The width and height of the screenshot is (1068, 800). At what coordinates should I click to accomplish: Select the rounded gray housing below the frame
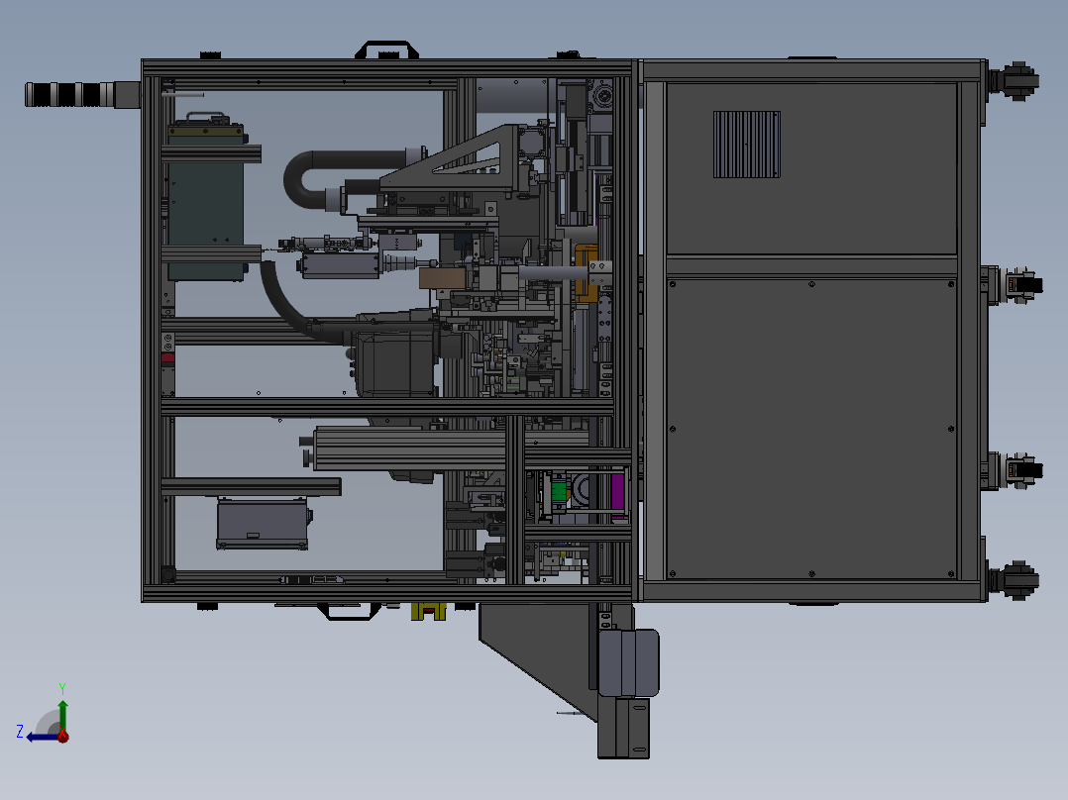(x=628, y=663)
